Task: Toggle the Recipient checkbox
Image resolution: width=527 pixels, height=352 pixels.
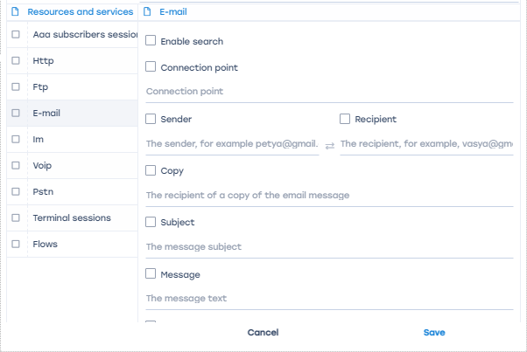Action: [345, 119]
